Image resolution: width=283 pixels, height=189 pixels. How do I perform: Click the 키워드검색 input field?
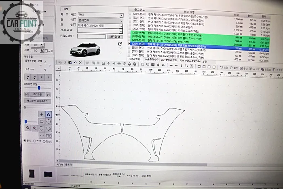coord(91,36)
